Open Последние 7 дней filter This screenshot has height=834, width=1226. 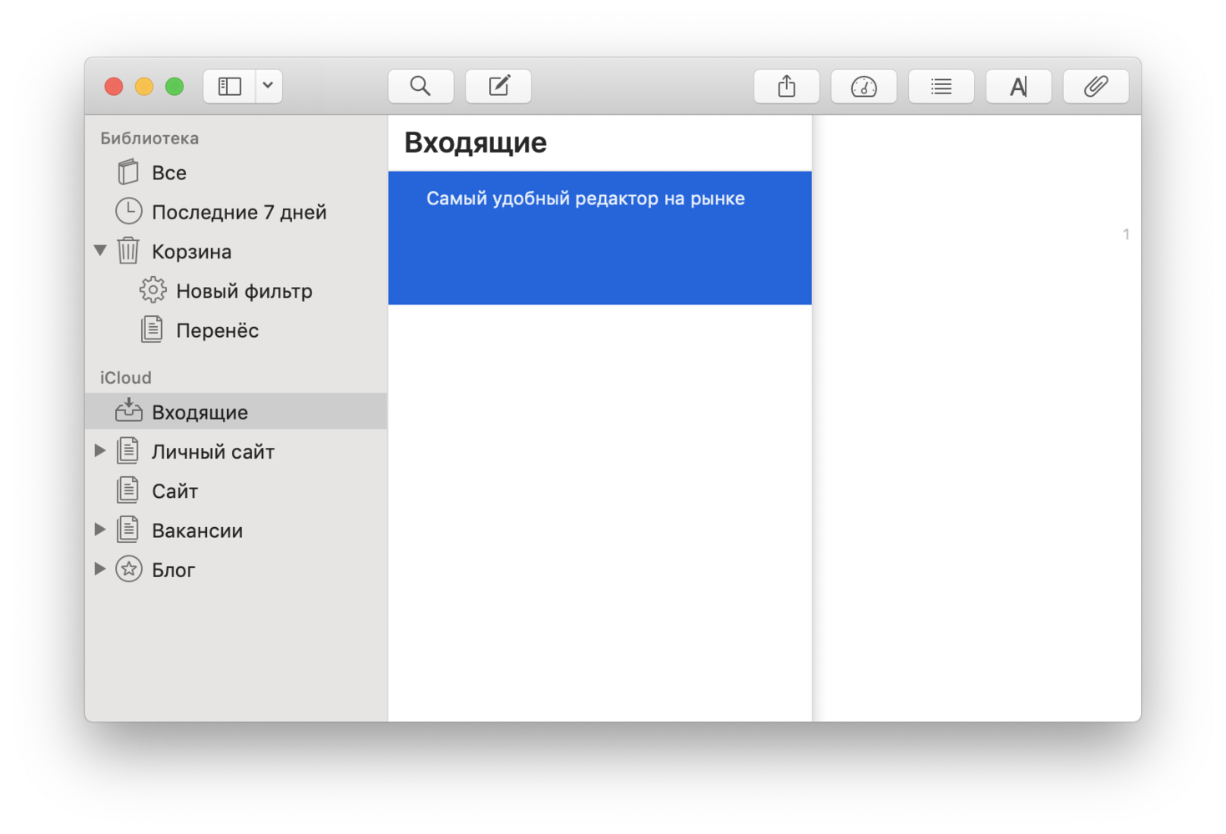coord(239,212)
